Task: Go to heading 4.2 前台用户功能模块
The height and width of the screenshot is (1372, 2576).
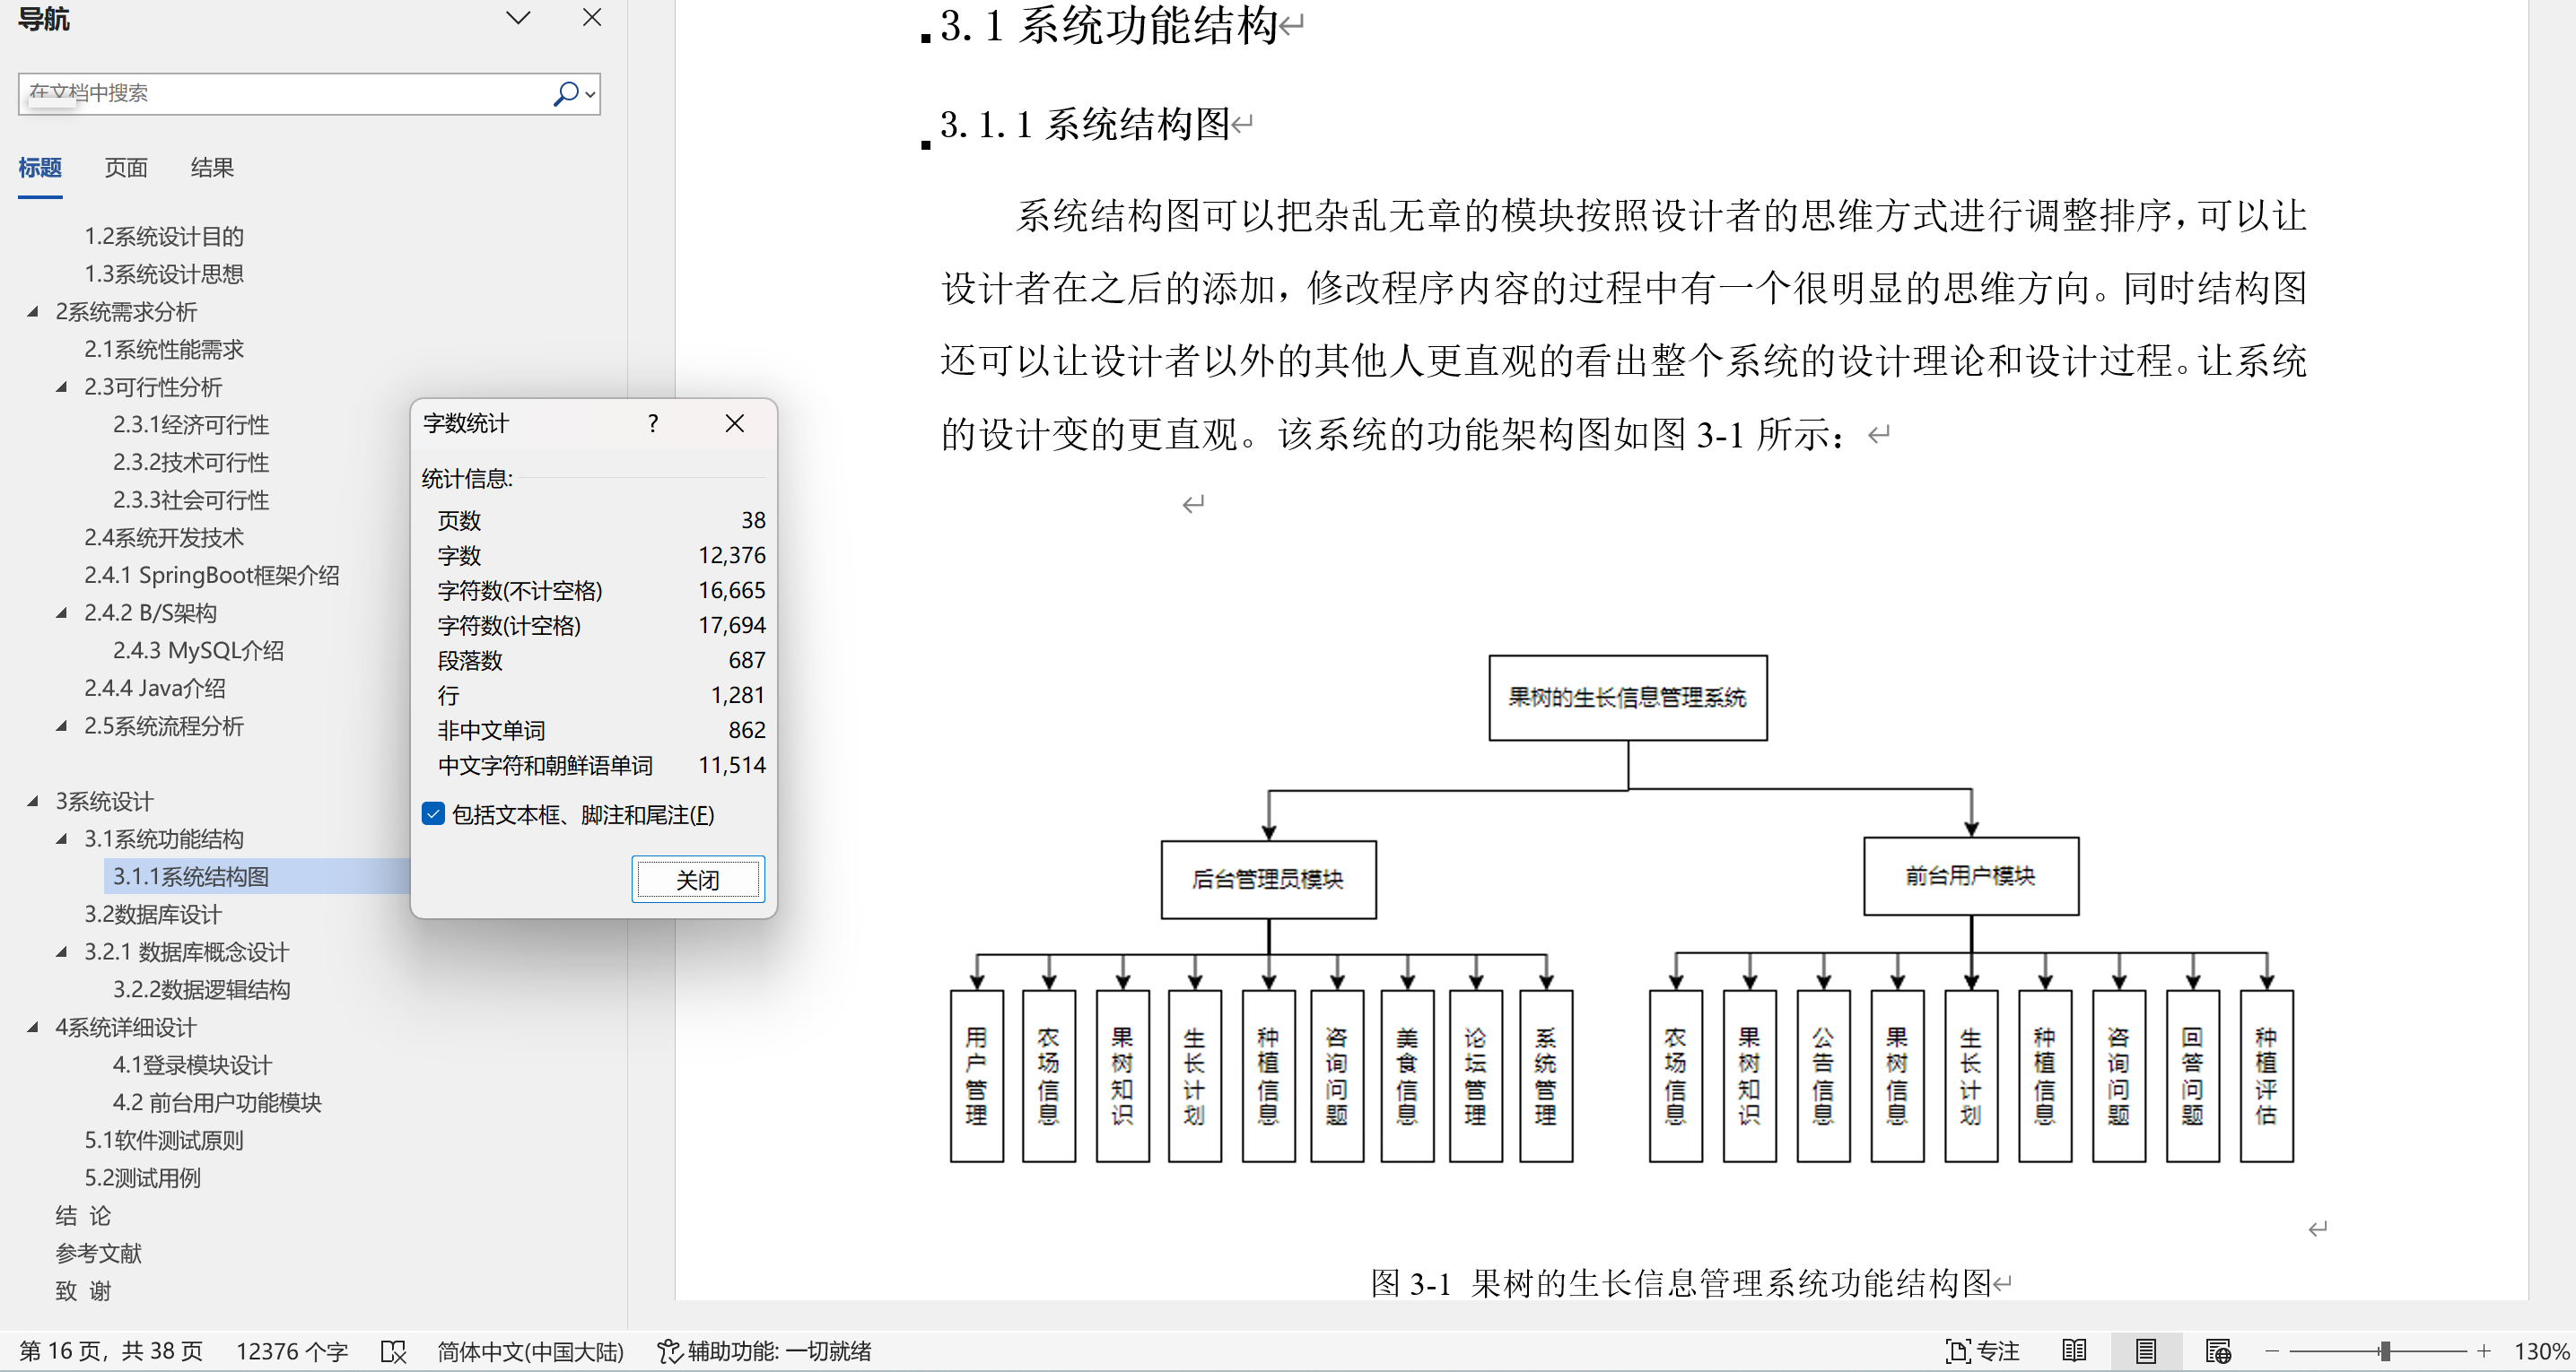Action: pyautogui.click(x=217, y=1102)
